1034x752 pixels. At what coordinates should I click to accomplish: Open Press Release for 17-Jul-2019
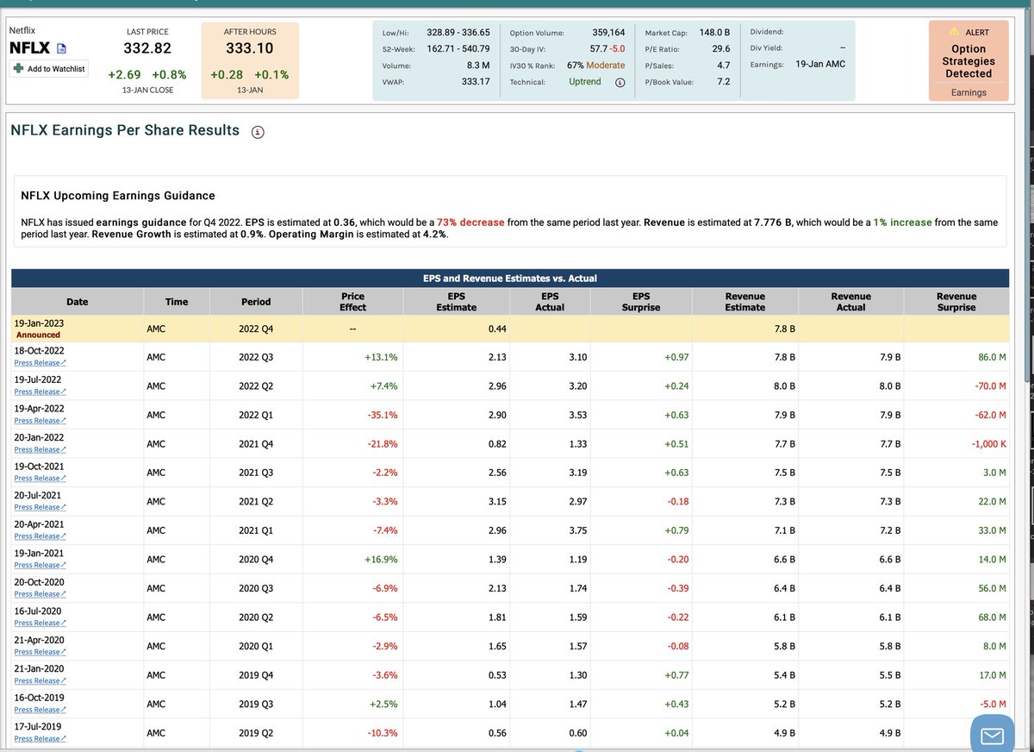point(40,738)
